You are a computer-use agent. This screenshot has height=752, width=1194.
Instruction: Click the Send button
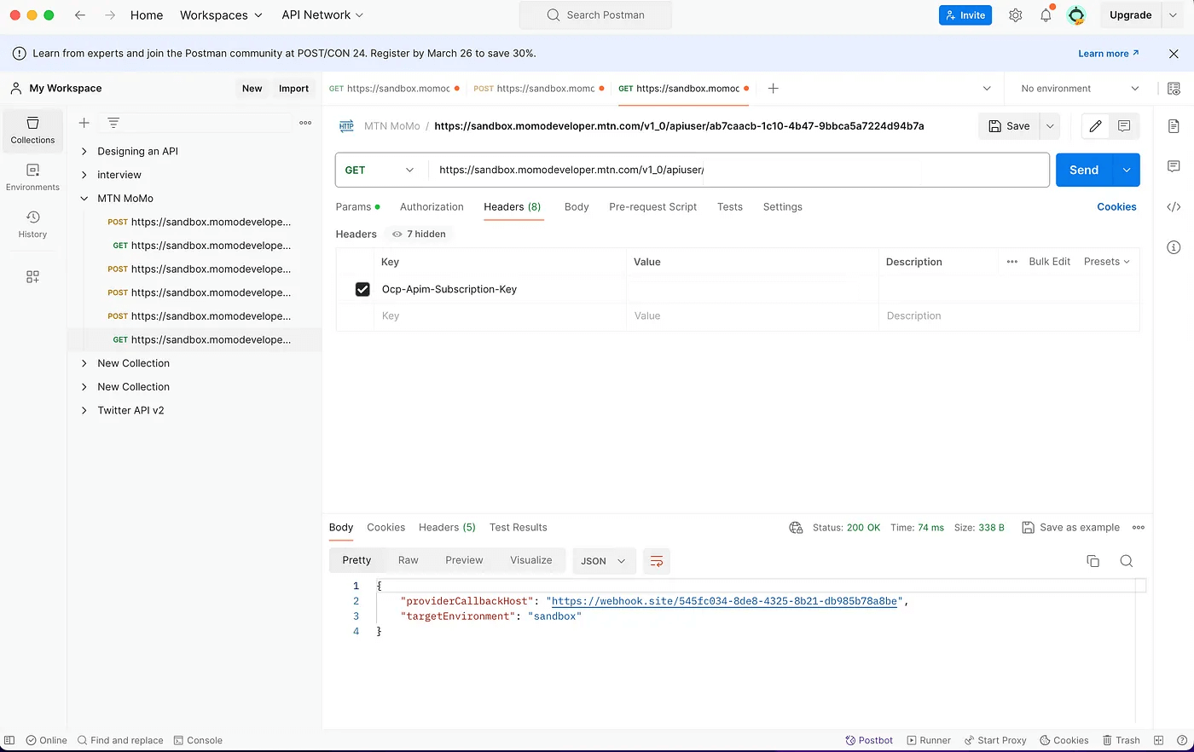(1084, 171)
